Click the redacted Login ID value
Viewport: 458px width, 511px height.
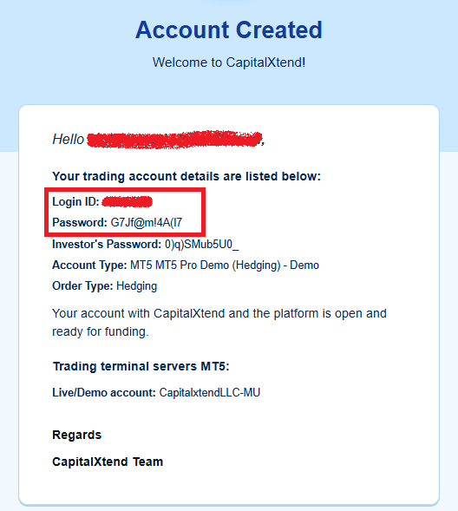(x=127, y=202)
